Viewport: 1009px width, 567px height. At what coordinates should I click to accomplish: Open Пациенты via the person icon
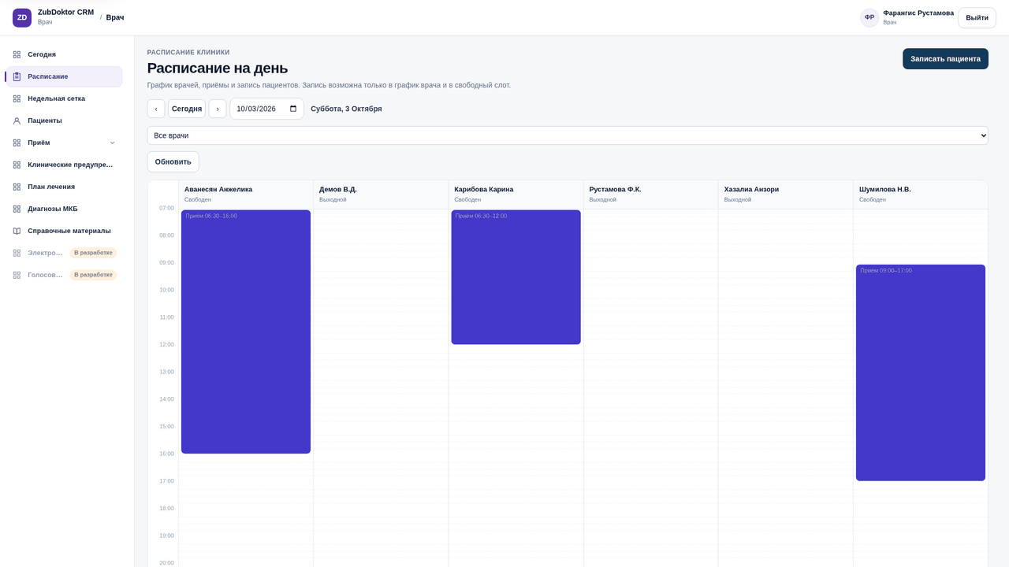pos(17,120)
